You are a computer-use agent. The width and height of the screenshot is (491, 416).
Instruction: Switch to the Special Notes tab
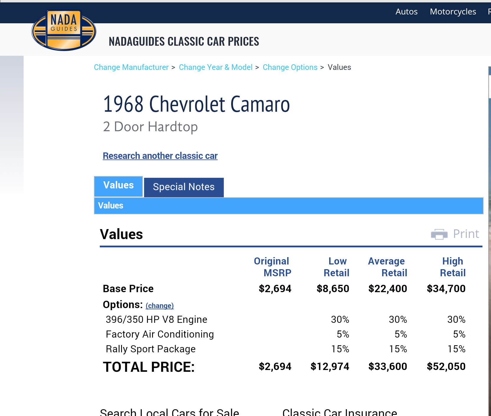coord(184,187)
